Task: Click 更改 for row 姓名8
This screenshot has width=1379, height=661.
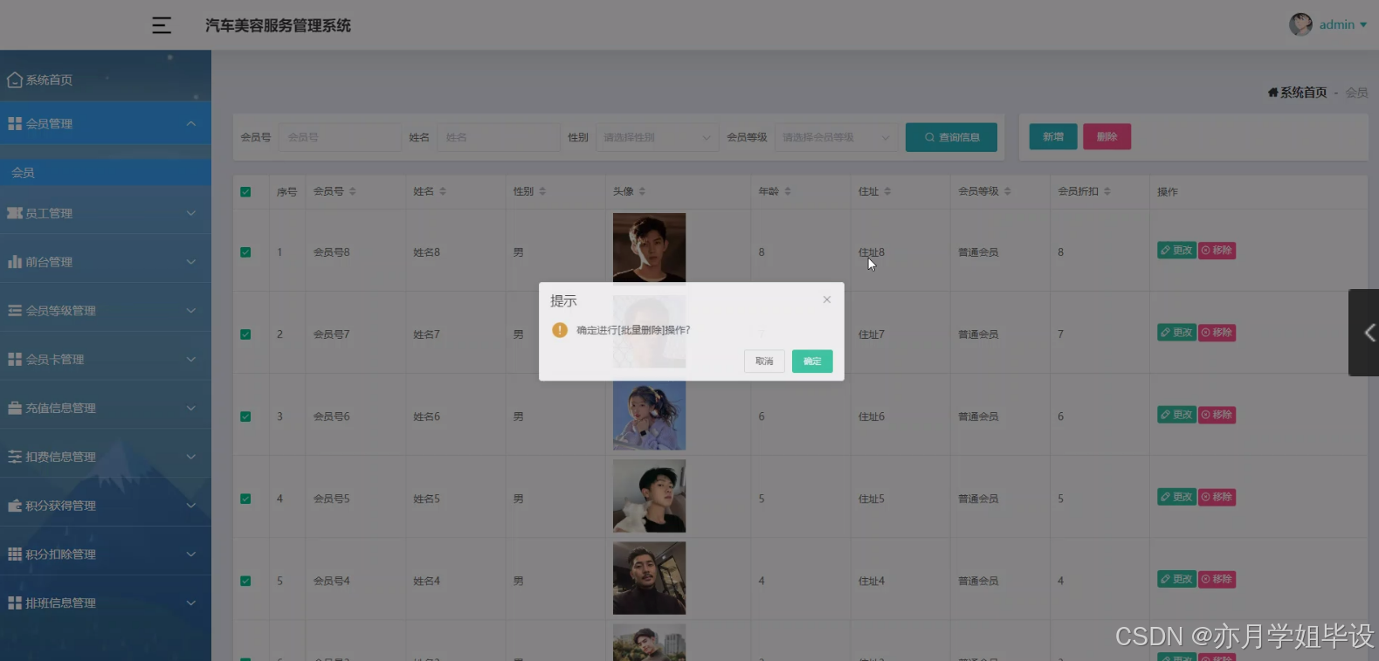Action: point(1176,251)
